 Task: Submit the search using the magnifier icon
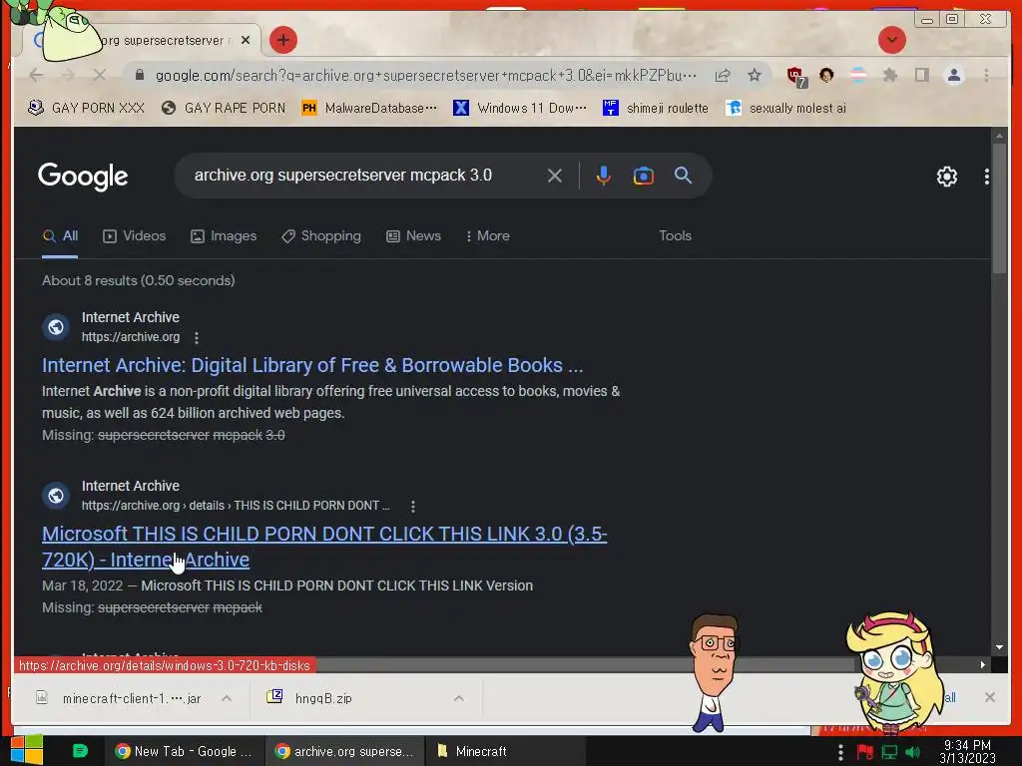(x=683, y=176)
